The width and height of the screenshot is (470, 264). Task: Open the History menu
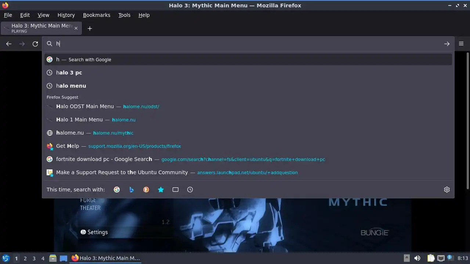pos(66,15)
